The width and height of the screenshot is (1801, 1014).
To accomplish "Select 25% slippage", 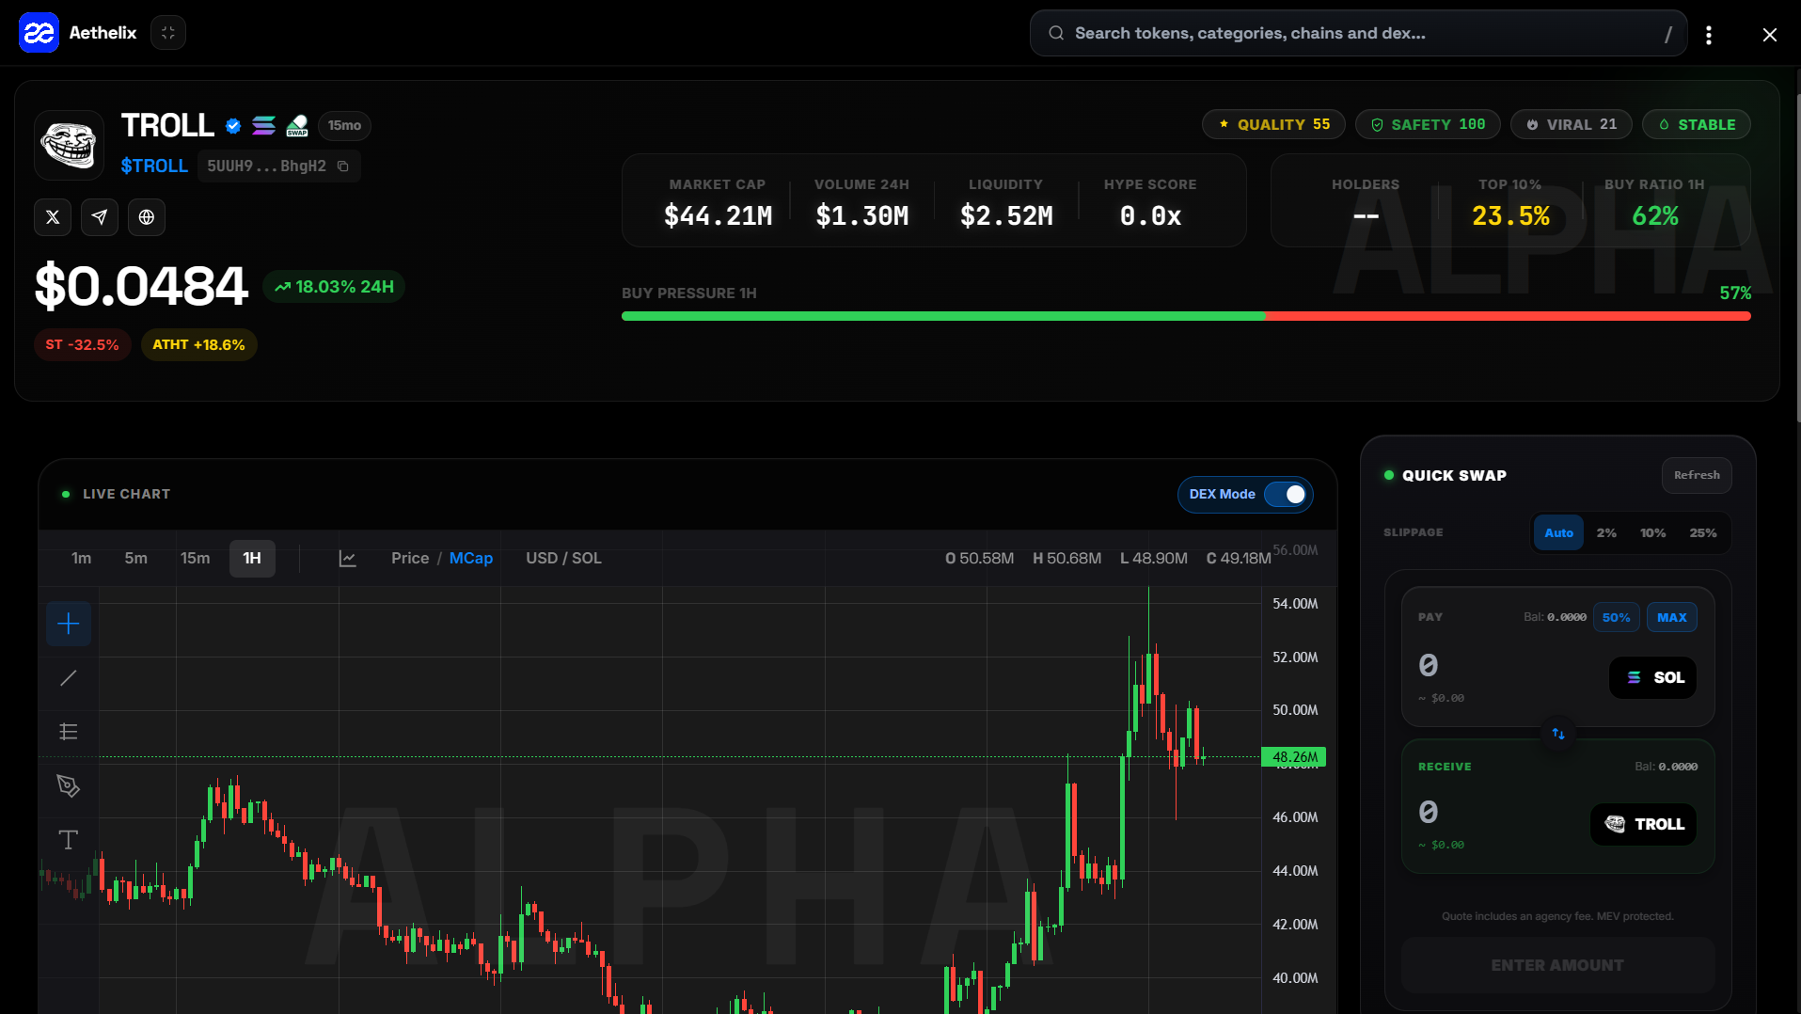I will coord(1703,533).
